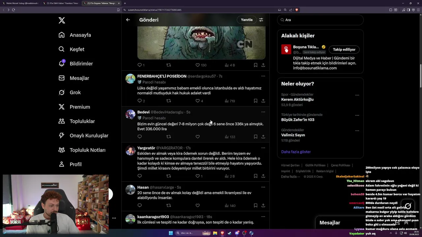The image size is (422, 237).
Task: Click into the Ara search field
Action: 320,20
